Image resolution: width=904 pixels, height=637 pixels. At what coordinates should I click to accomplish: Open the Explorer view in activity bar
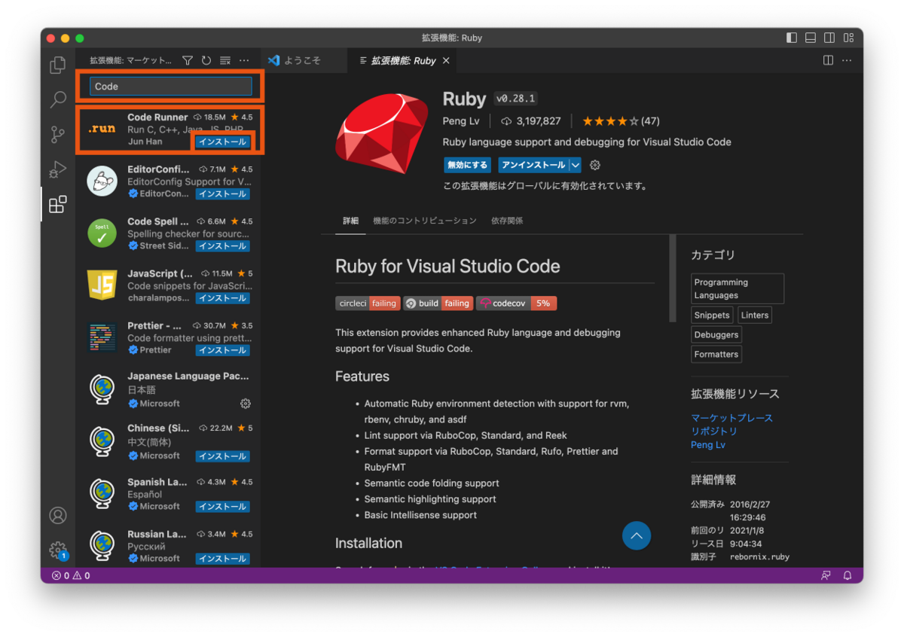click(x=58, y=66)
